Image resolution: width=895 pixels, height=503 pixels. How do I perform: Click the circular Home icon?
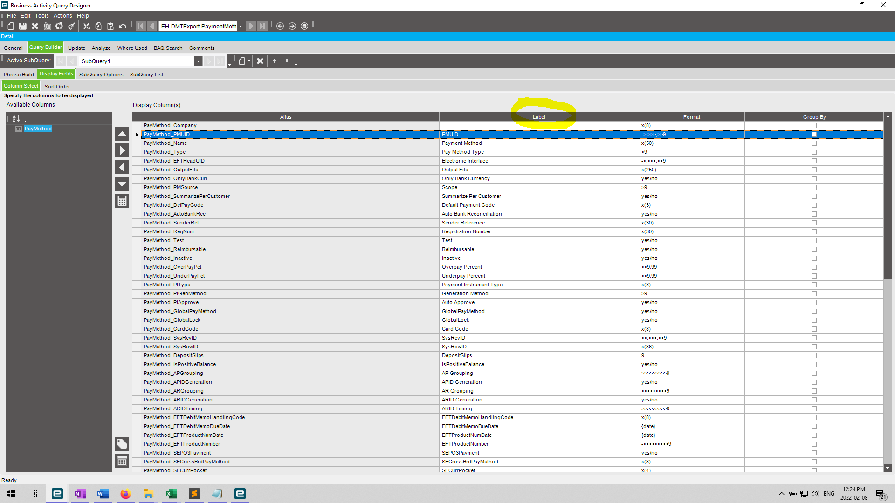click(304, 26)
